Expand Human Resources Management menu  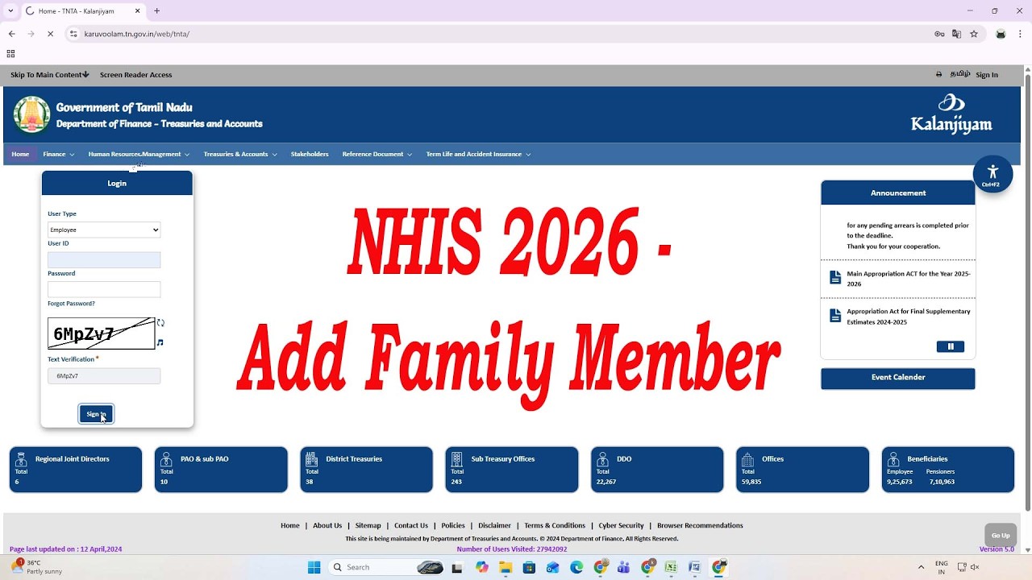tap(139, 154)
